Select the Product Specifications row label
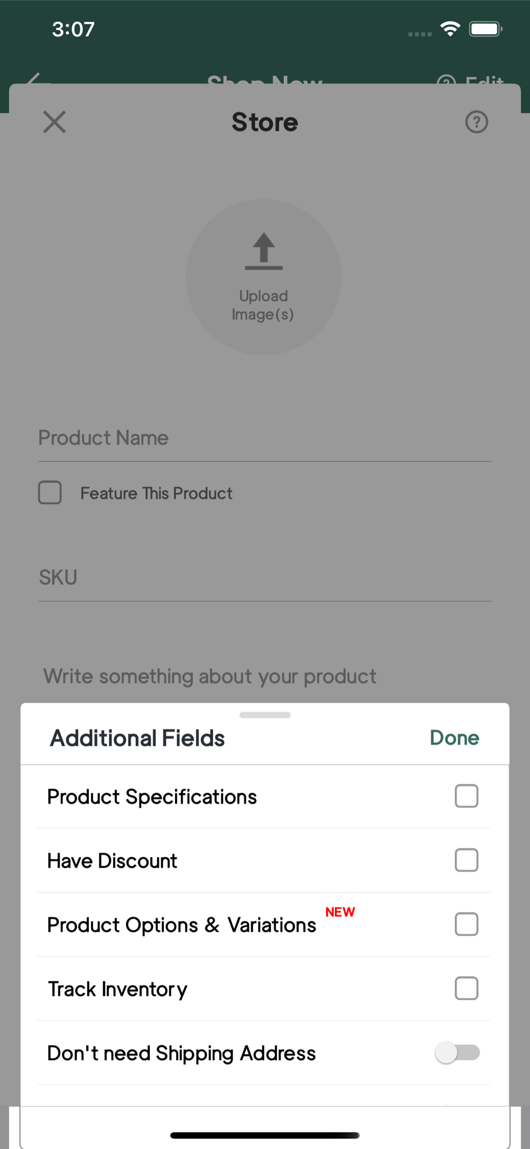Viewport: 530px width, 1149px height. 152,797
